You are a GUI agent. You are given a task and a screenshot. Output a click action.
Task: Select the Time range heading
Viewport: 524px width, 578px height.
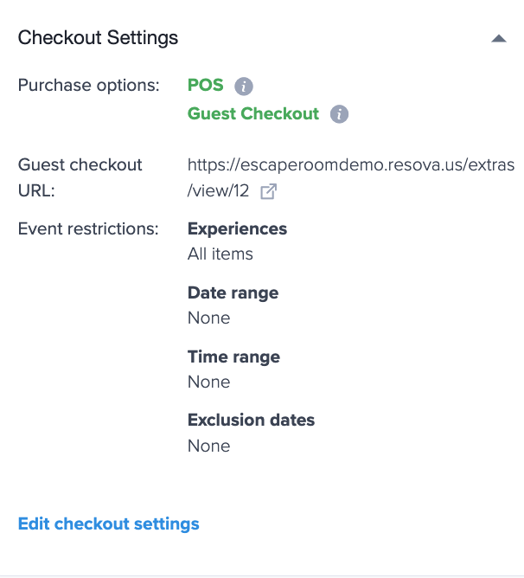coord(233,356)
